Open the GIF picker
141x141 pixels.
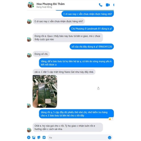coord(44,137)
